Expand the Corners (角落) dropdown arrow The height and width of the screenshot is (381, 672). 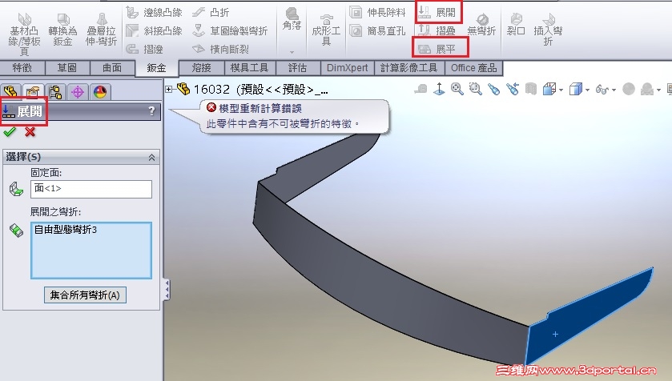tap(292, 52)
